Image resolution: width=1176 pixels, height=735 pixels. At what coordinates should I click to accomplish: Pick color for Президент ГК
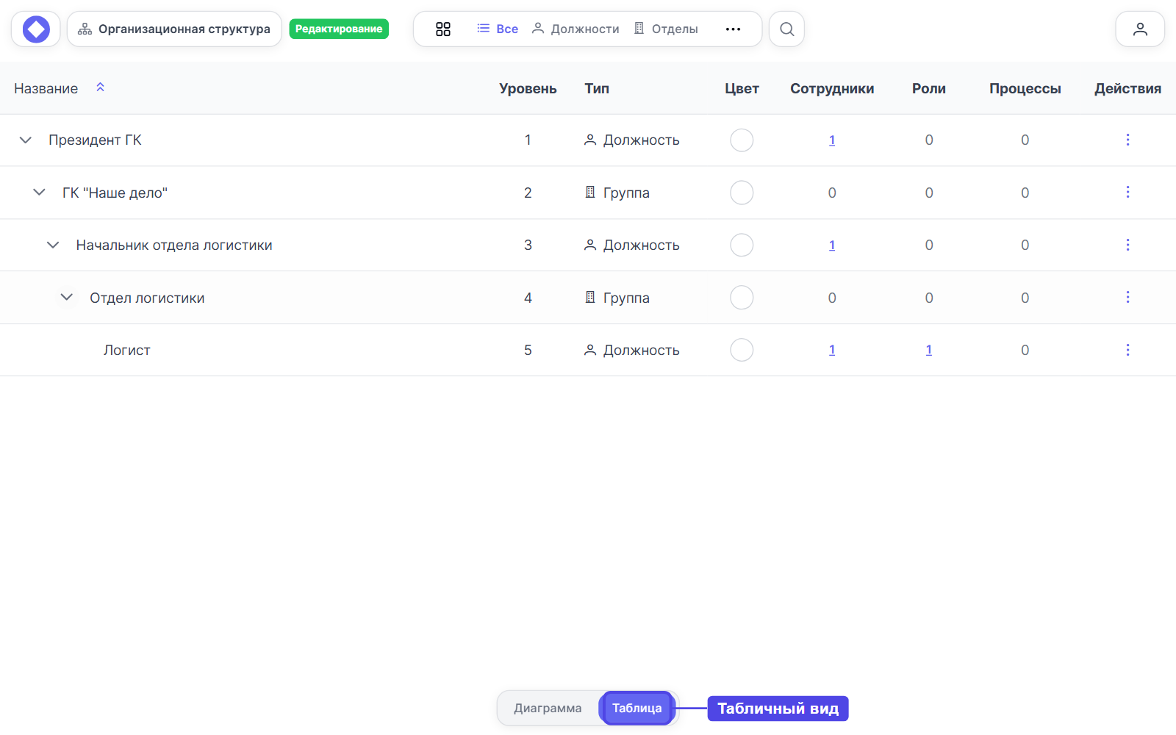point(742,140)
